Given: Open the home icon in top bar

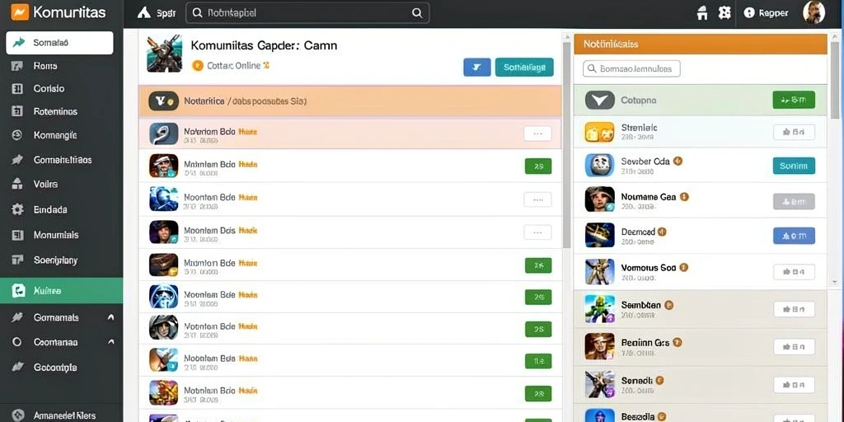Looking at the screenshot, I should [x=702, y=13].
